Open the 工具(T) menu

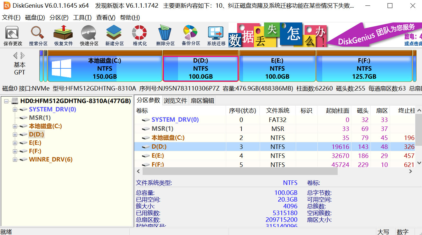click(82, 18)
